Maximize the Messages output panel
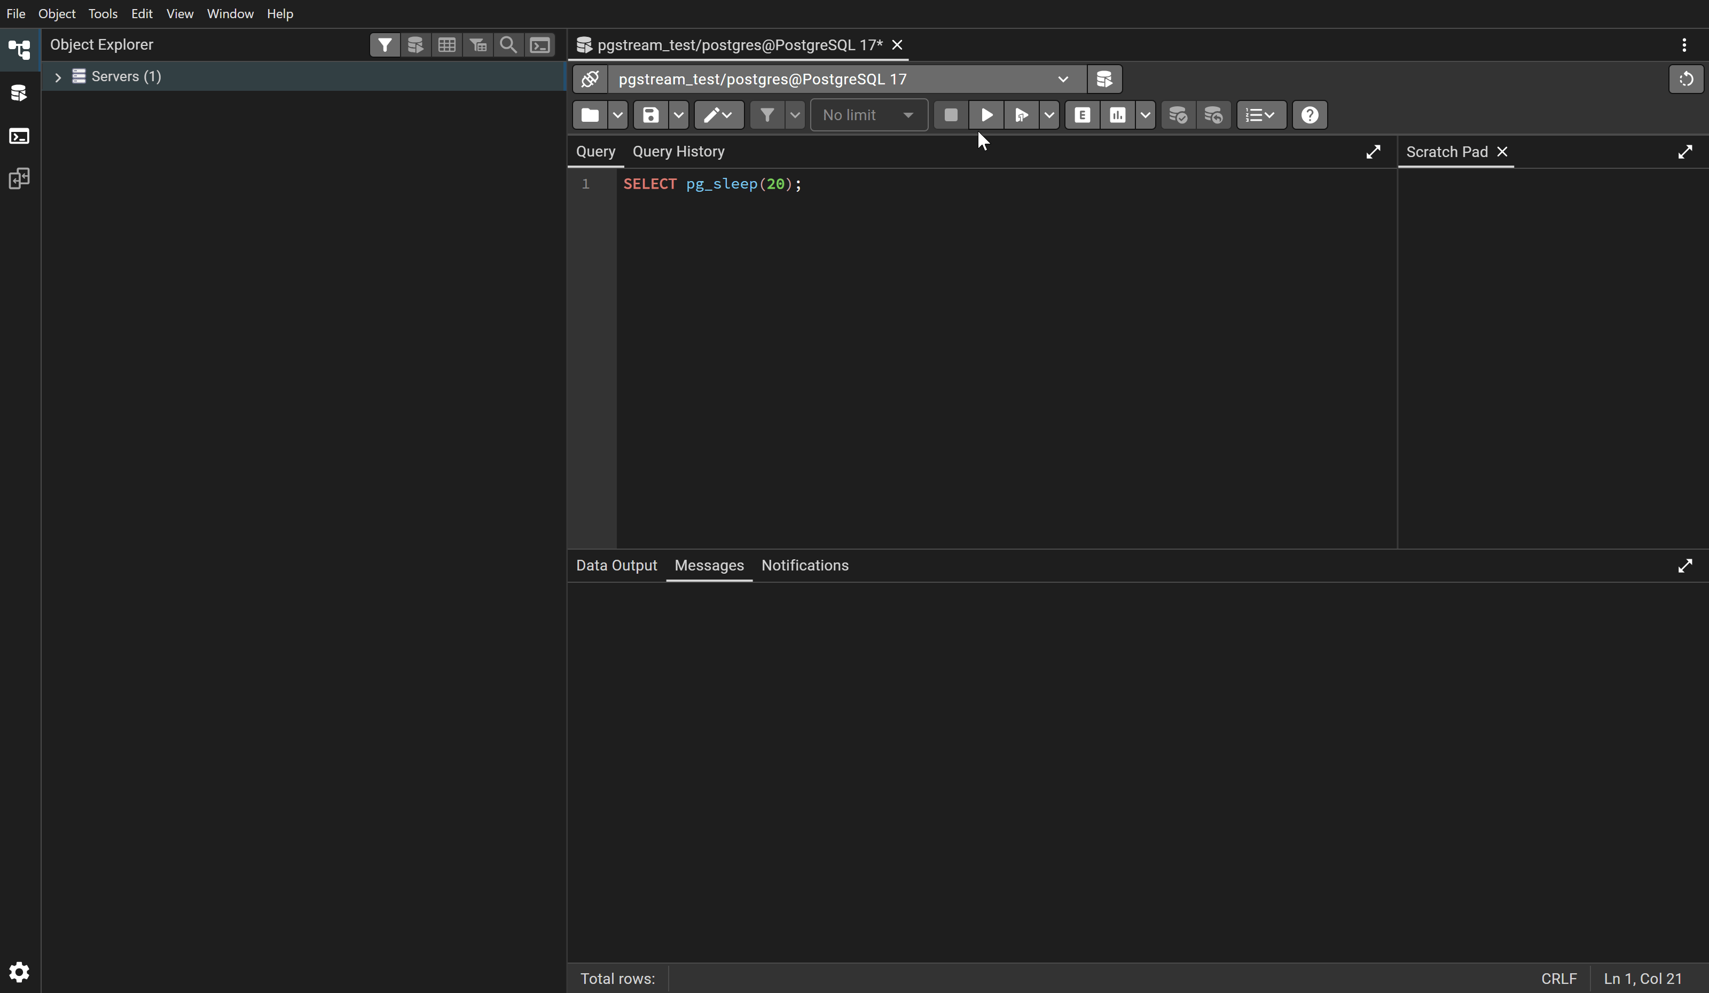 (1686, 566)
